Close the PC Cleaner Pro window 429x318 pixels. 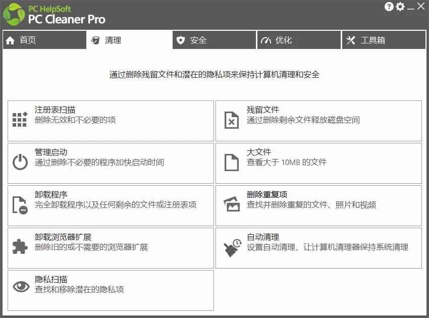click(x=421, y=6)
